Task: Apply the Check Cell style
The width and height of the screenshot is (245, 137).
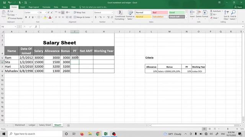Action: tap(176, 17)
